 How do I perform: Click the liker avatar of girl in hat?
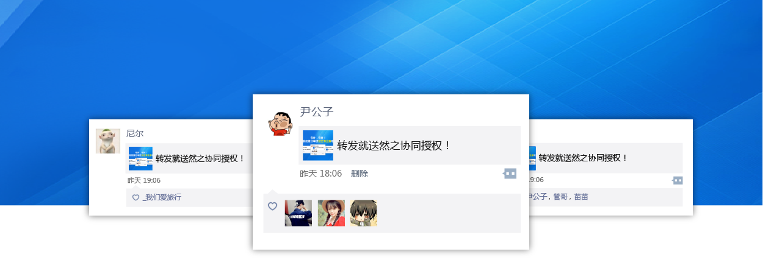pos(331,213)
